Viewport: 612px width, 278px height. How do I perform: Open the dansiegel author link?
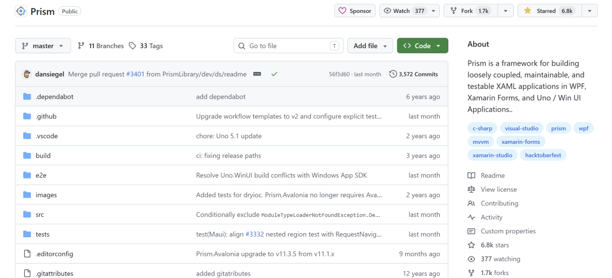50,74
